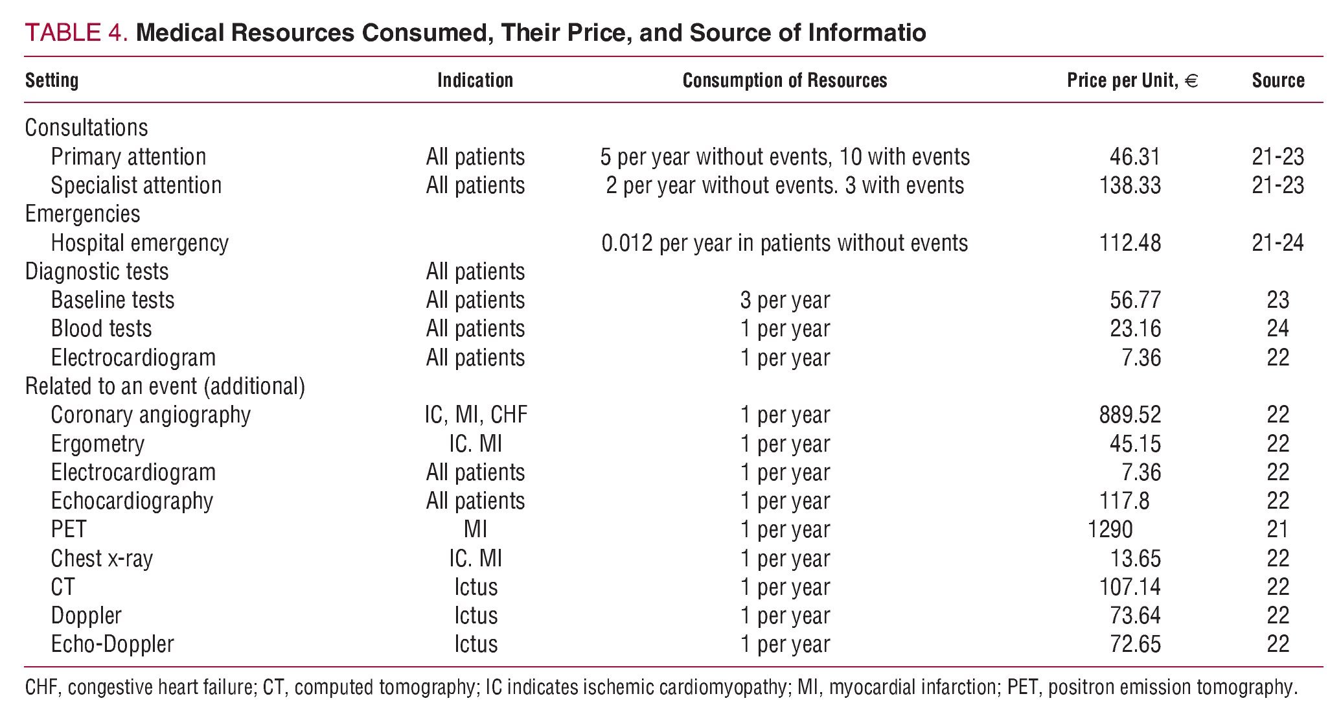Click the Source column header
Screen dimensions: 1341x718
(x=1278, y=80)
